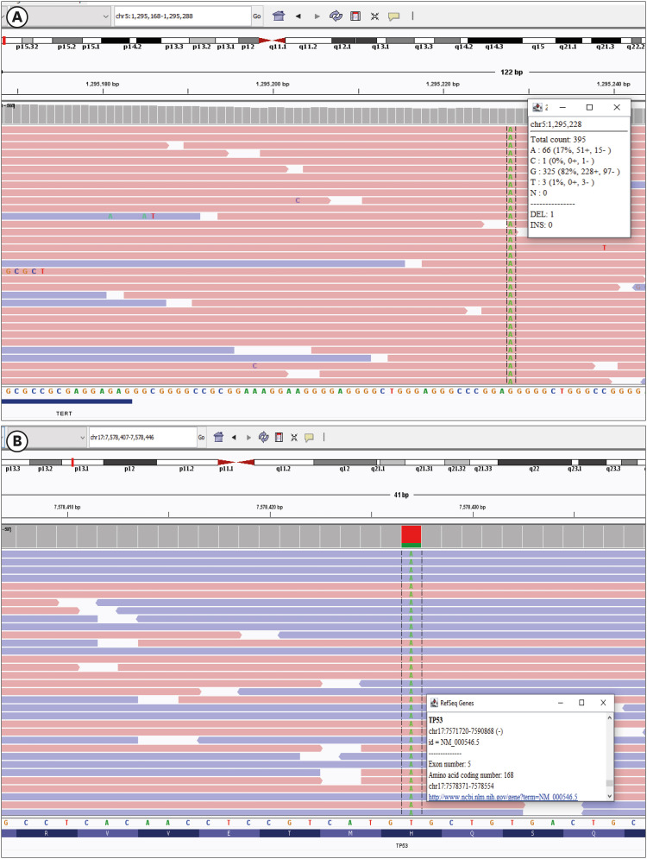Click the Home icon in panel B toolbar
Viewport: 647px width, 859px height.
pyautogui.click(x=218, y=438)
